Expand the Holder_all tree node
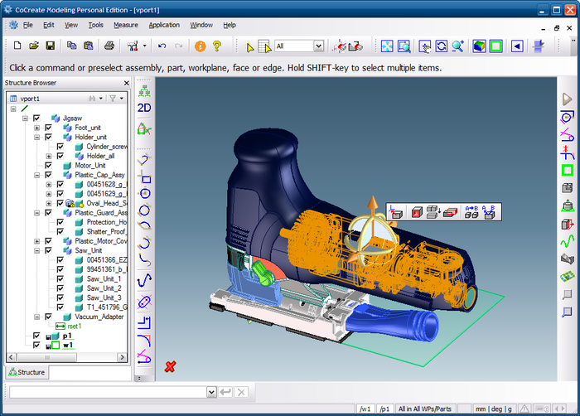Viewport: 580px width, 416px height. (48, 156)
